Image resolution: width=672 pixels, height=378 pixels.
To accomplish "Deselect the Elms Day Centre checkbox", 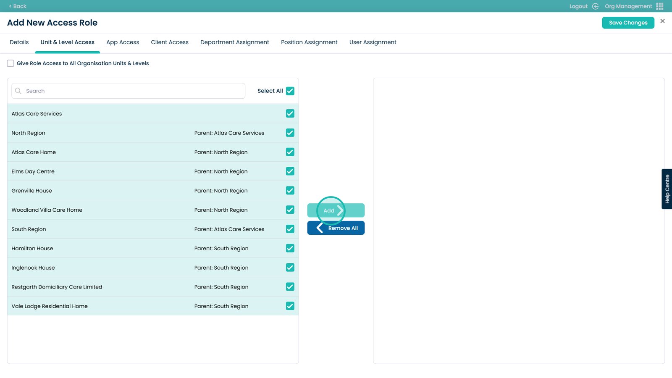I will 290,171.
